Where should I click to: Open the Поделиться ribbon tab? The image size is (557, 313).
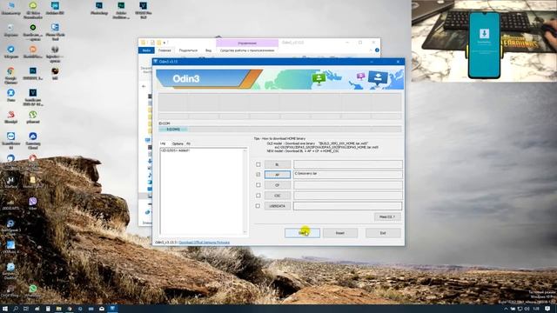point(188,50)
